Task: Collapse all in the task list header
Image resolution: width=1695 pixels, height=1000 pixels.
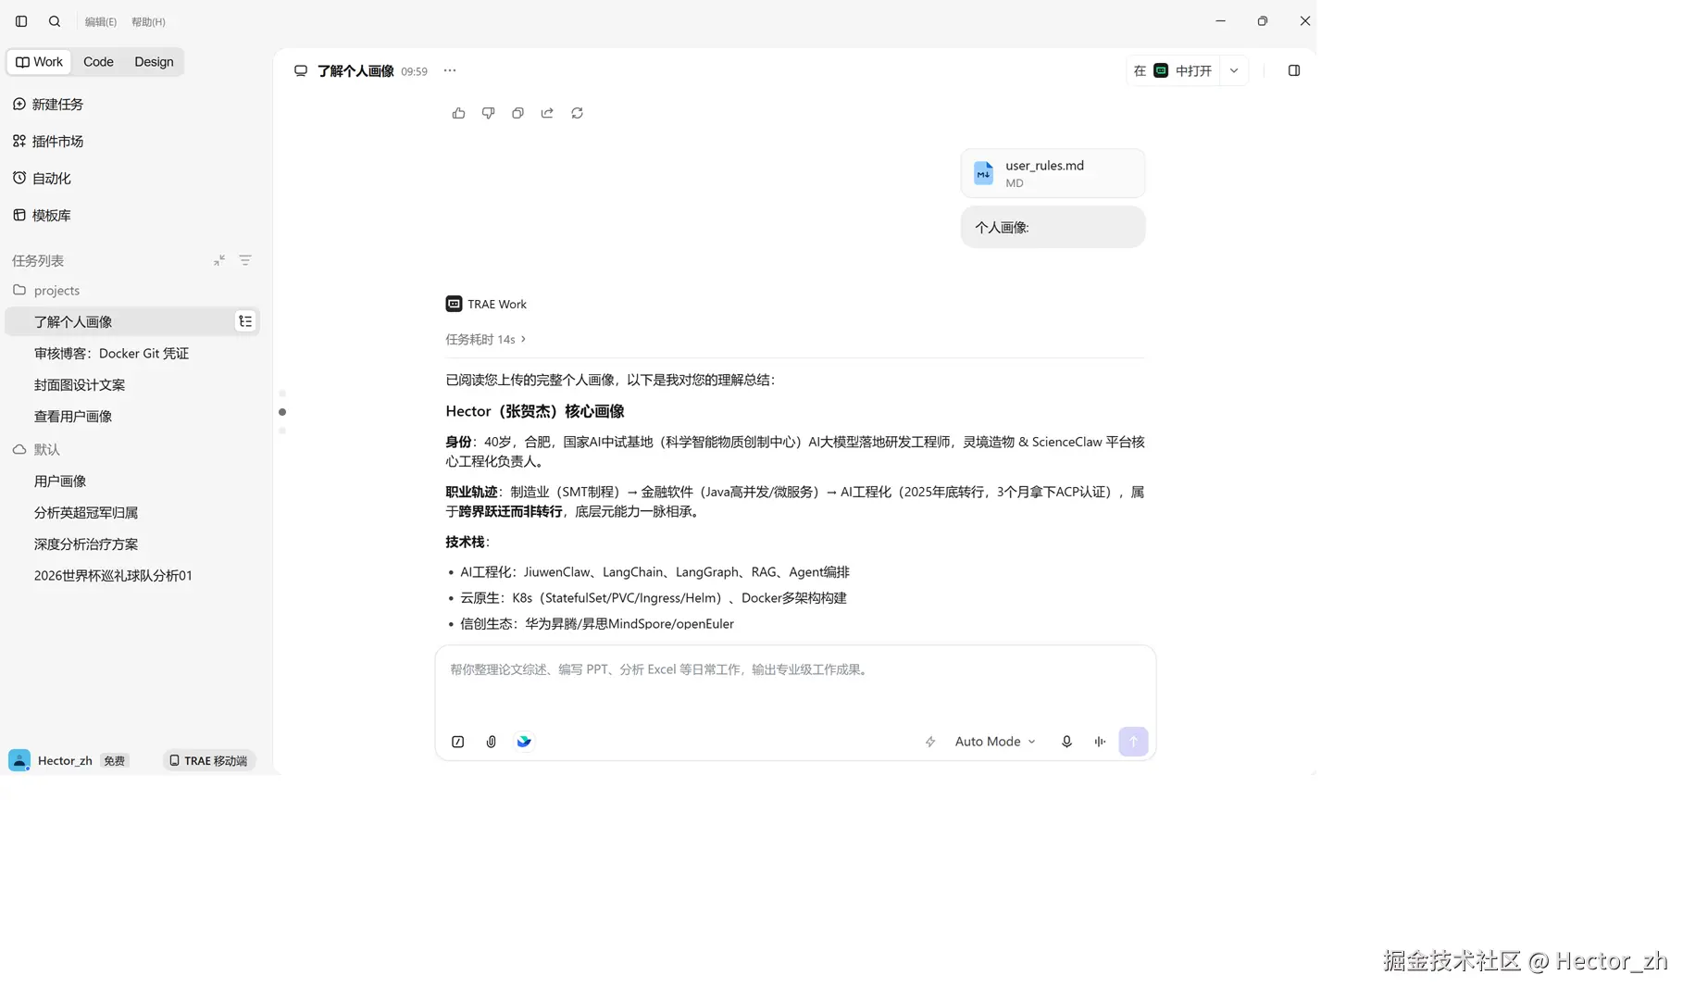Action: (x=219, y=261)
